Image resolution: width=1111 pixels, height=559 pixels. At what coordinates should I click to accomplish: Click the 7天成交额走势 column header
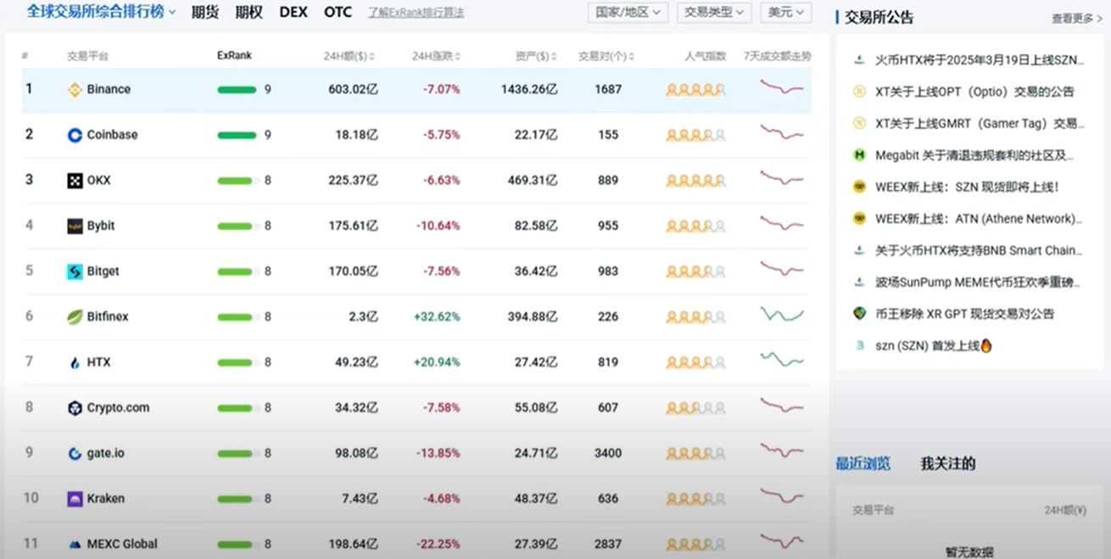coord(777,57)
